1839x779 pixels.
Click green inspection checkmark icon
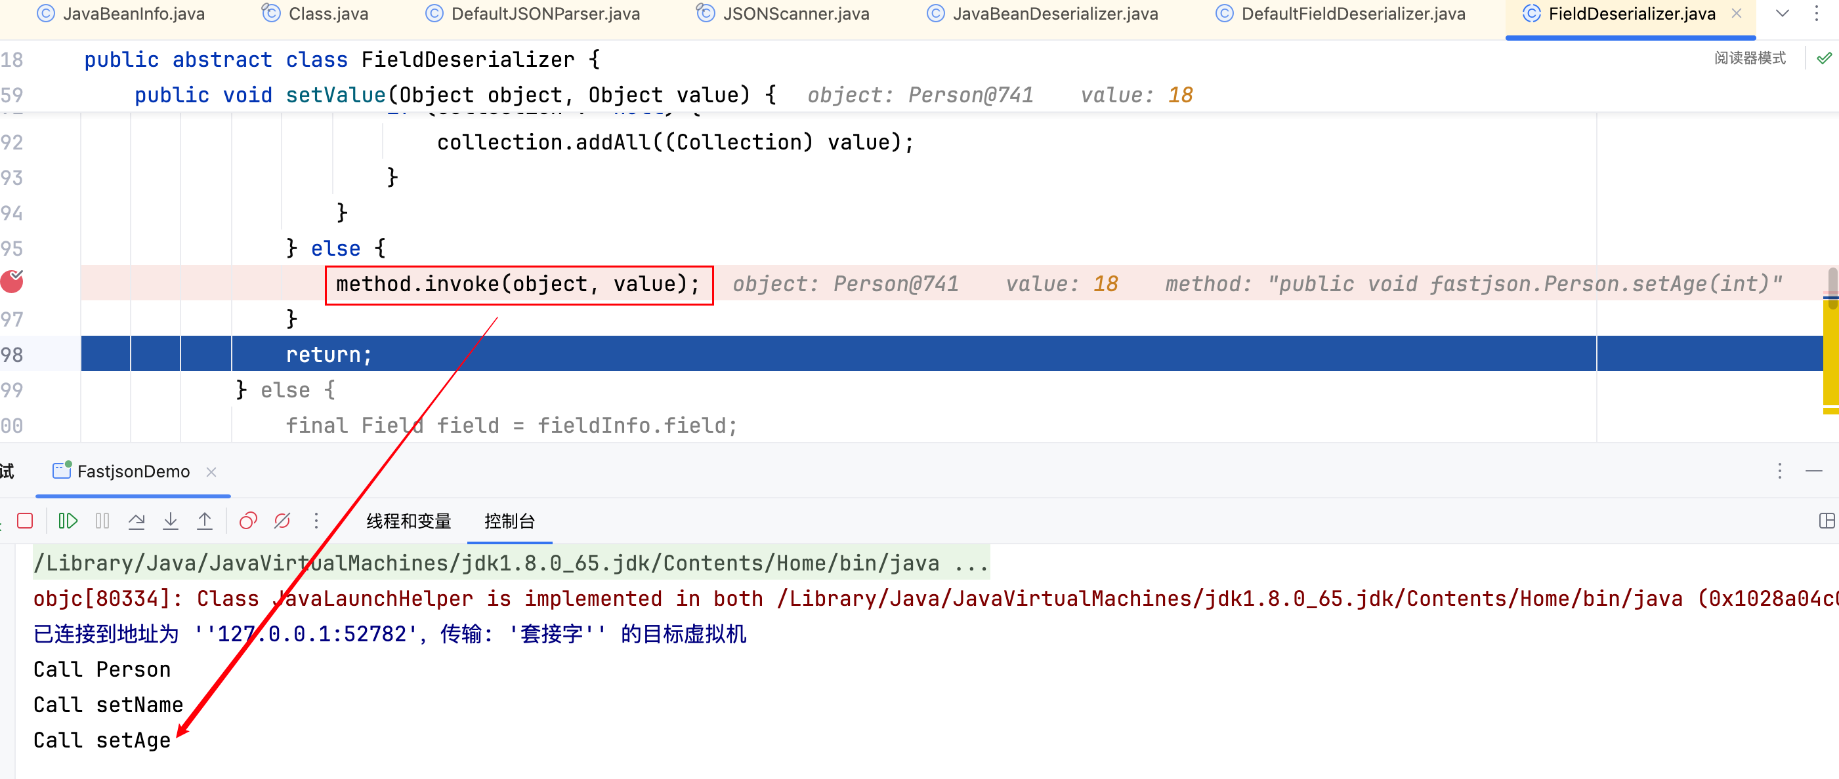click(1824, 58)
